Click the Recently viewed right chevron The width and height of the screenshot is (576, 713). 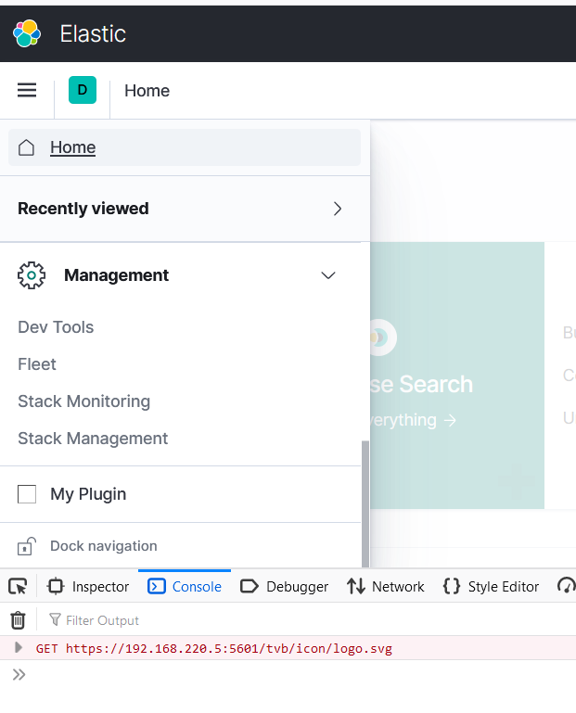pyautogui.click(x=337, y=209)
